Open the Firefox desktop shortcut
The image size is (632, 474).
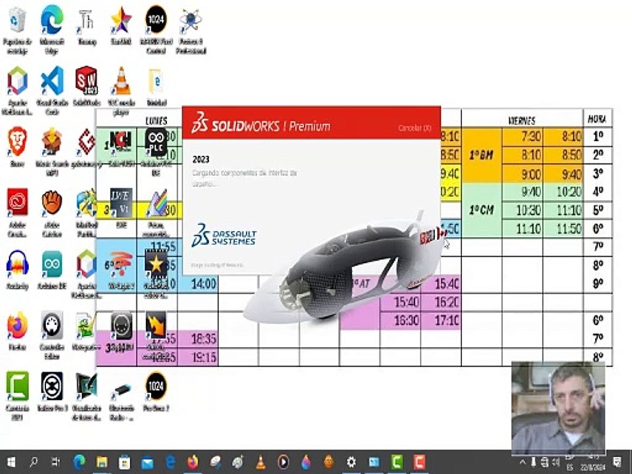(17, 325)
